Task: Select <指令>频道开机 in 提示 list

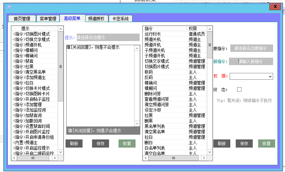Action: coord(35,45)
